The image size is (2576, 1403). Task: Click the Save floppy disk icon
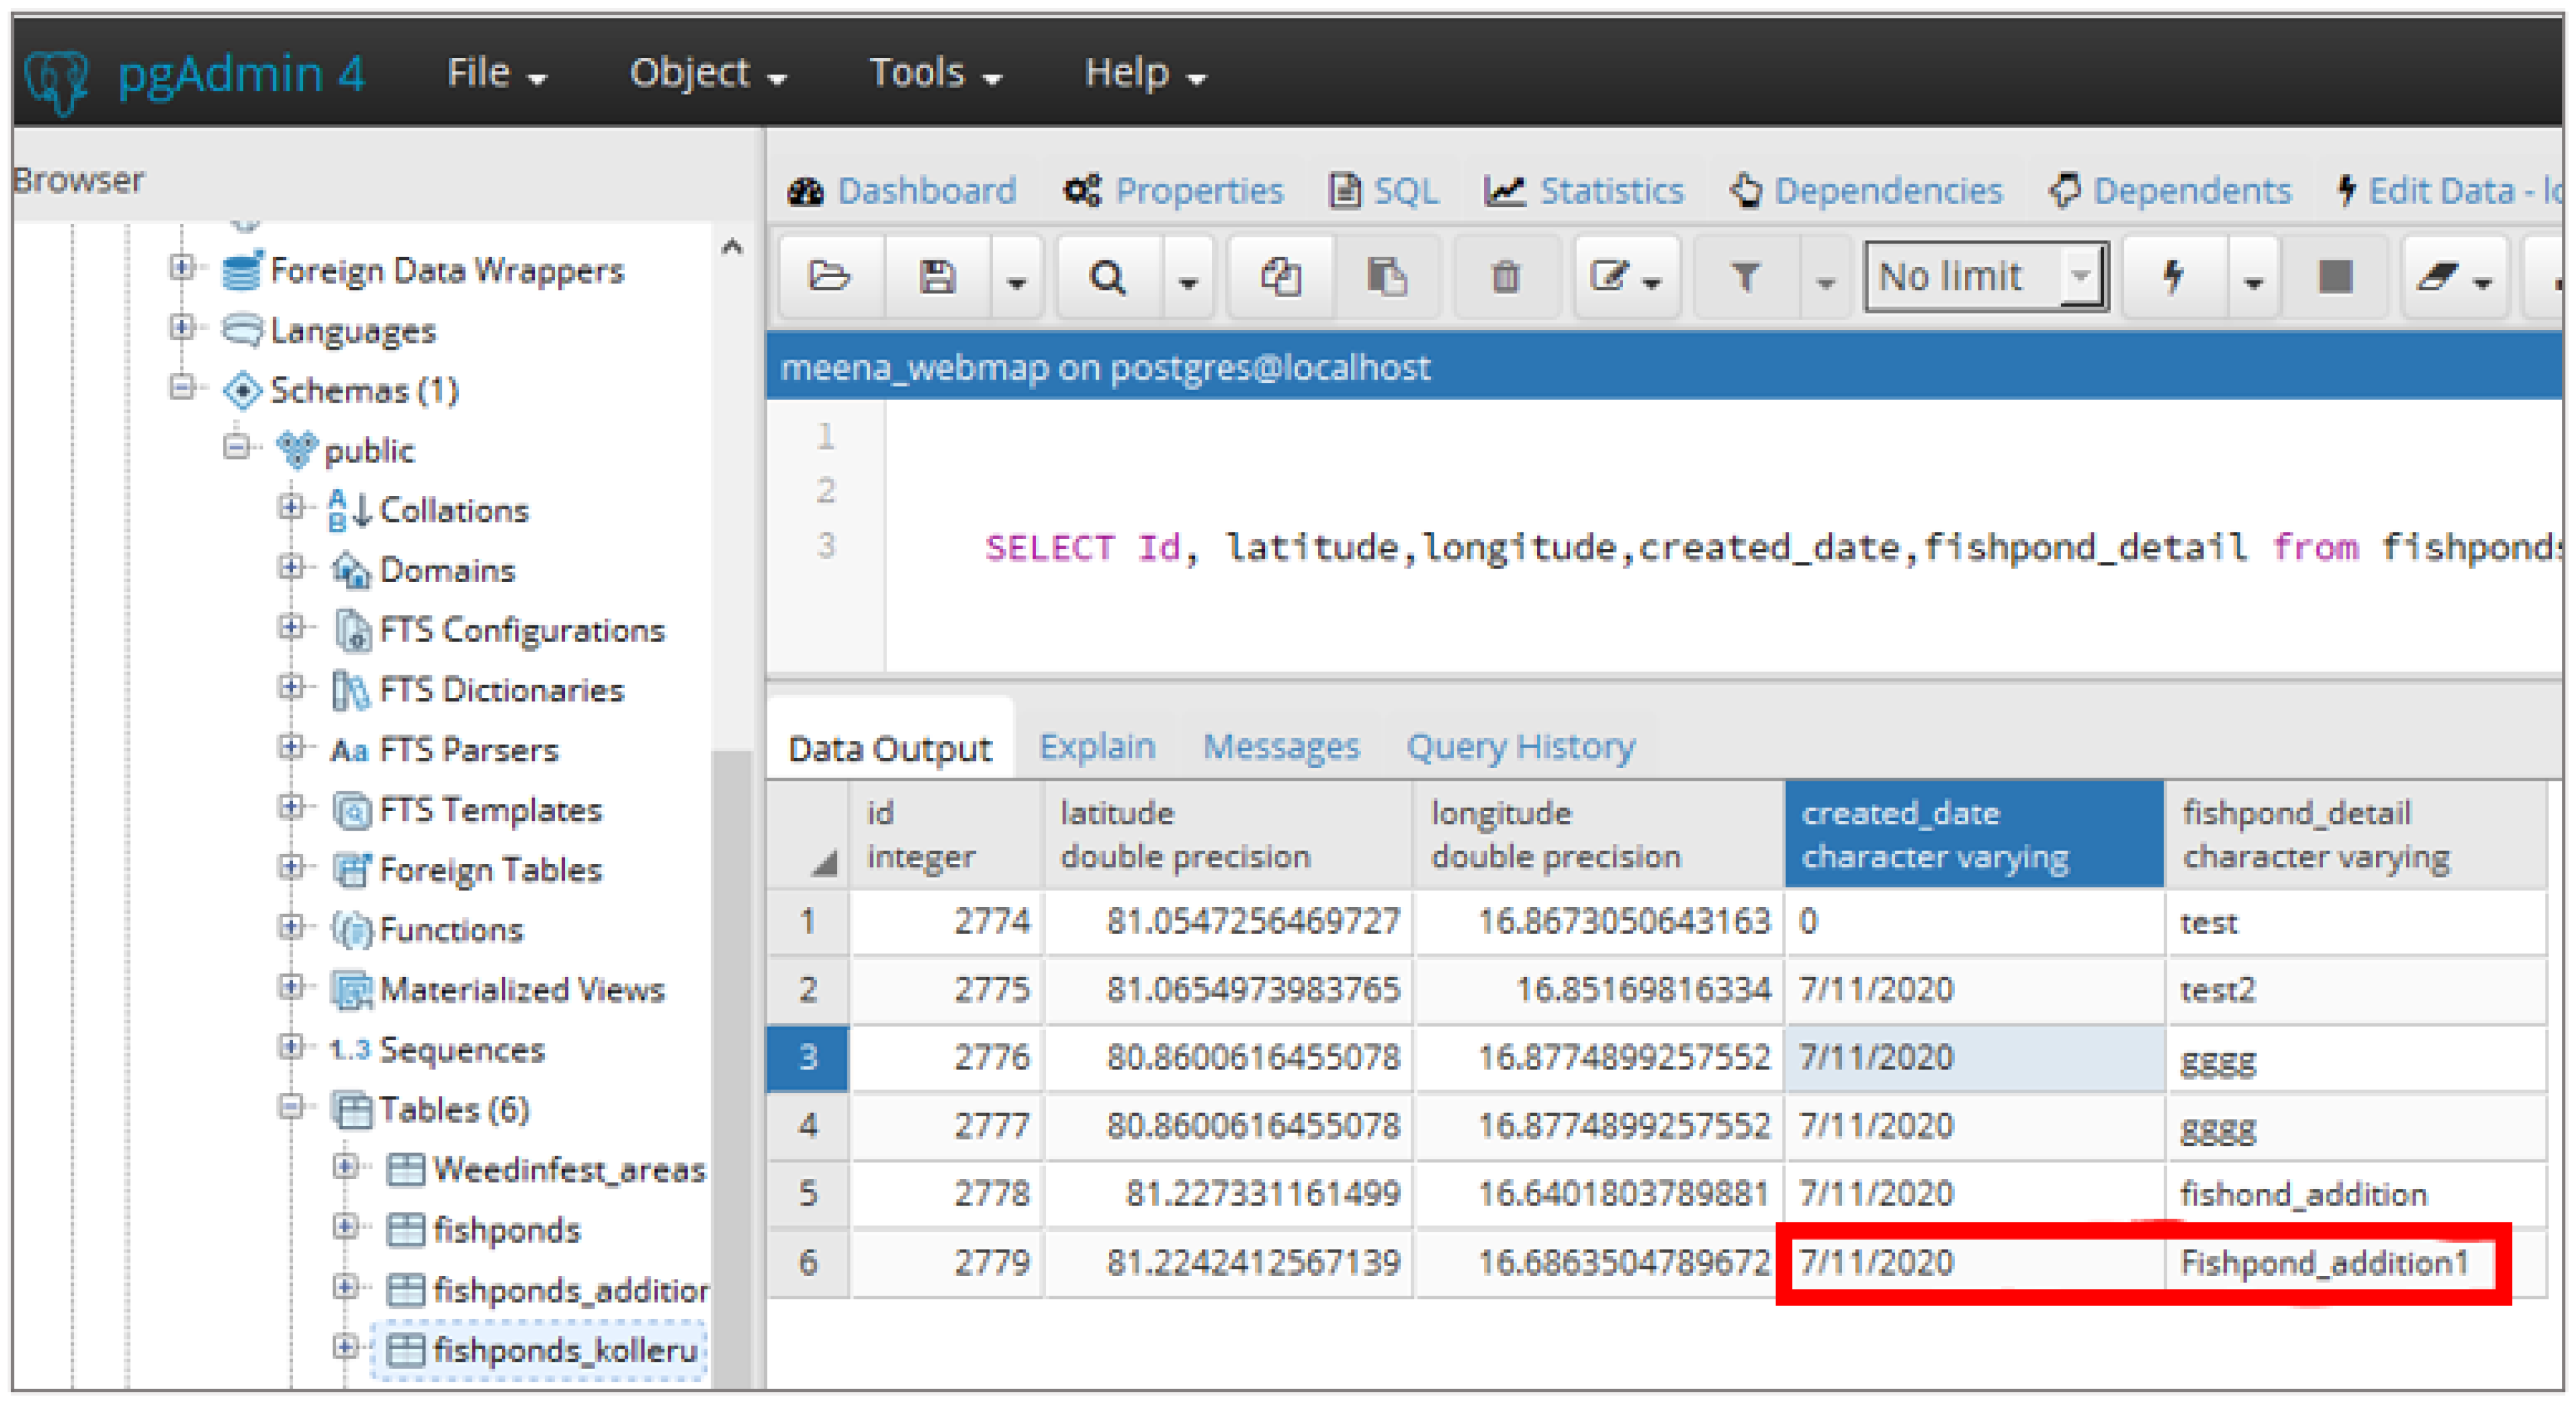(937, 276)
